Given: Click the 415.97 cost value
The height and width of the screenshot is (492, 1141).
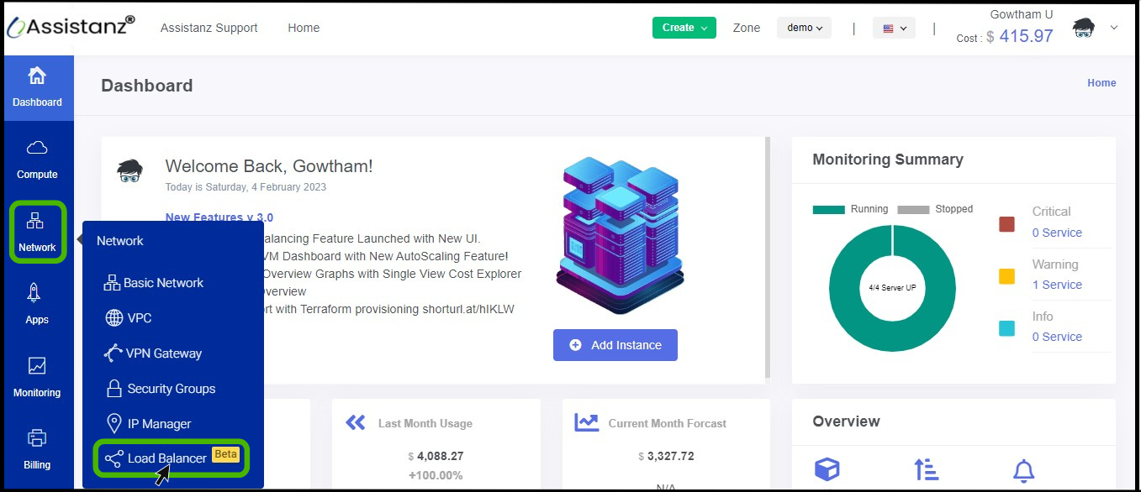Looking at the screenshot, I should coord(1026,36).
